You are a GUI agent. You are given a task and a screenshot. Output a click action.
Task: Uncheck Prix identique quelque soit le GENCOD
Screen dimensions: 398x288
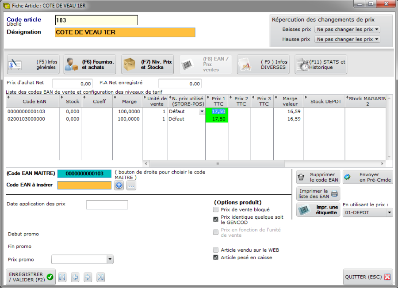coord(216,219)
